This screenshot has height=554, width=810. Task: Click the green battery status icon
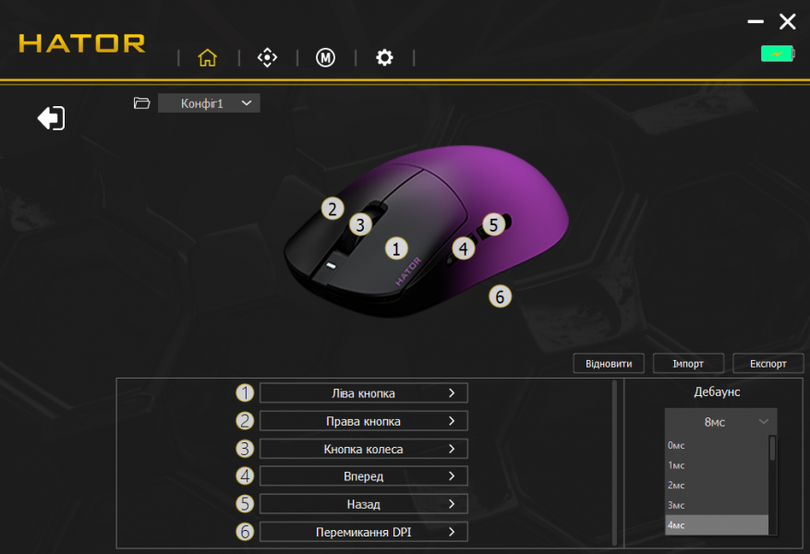[777, 54]
